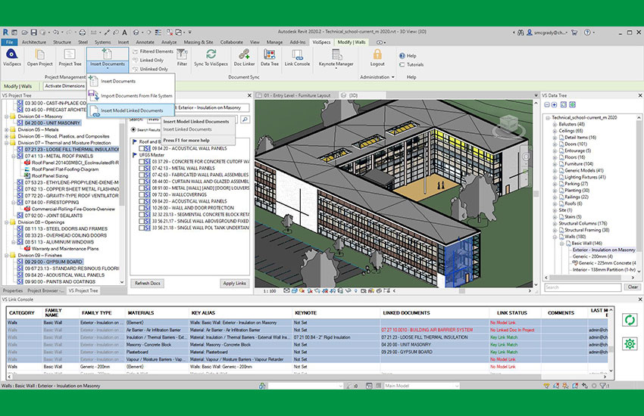Click green settings gear in Link Console
The image size is (644, 416).
(x=630, y=344)
